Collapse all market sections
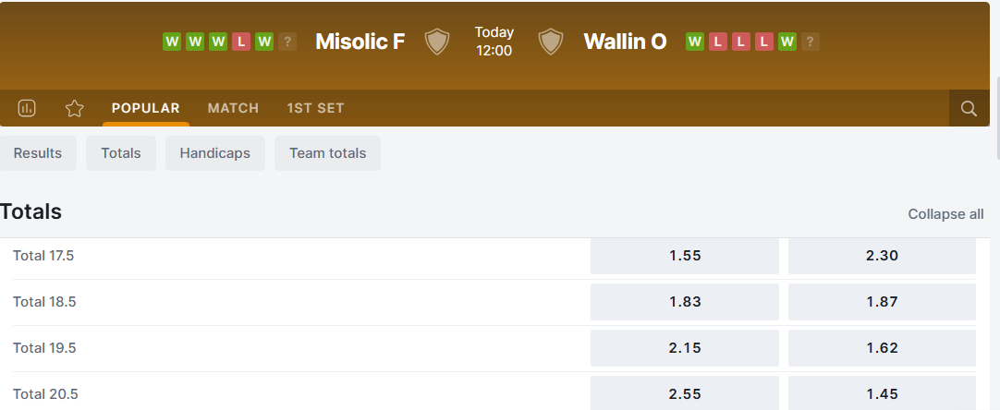This screenshot has width=1000, height=410. click(945, 214)
